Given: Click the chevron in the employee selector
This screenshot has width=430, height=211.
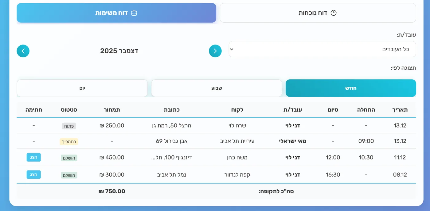Looking at the screenshot, I should pyautogui.click(x=233, y=49).
